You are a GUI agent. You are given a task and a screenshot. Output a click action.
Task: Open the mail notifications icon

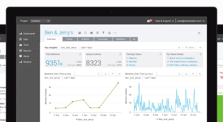[x=149, y=21]
